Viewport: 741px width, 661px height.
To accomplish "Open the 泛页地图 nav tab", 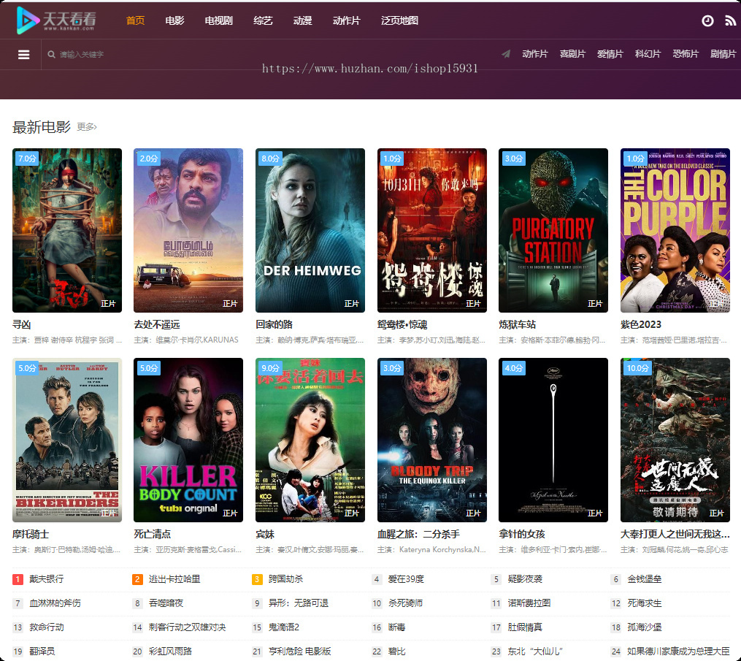I will pos(400,20).
